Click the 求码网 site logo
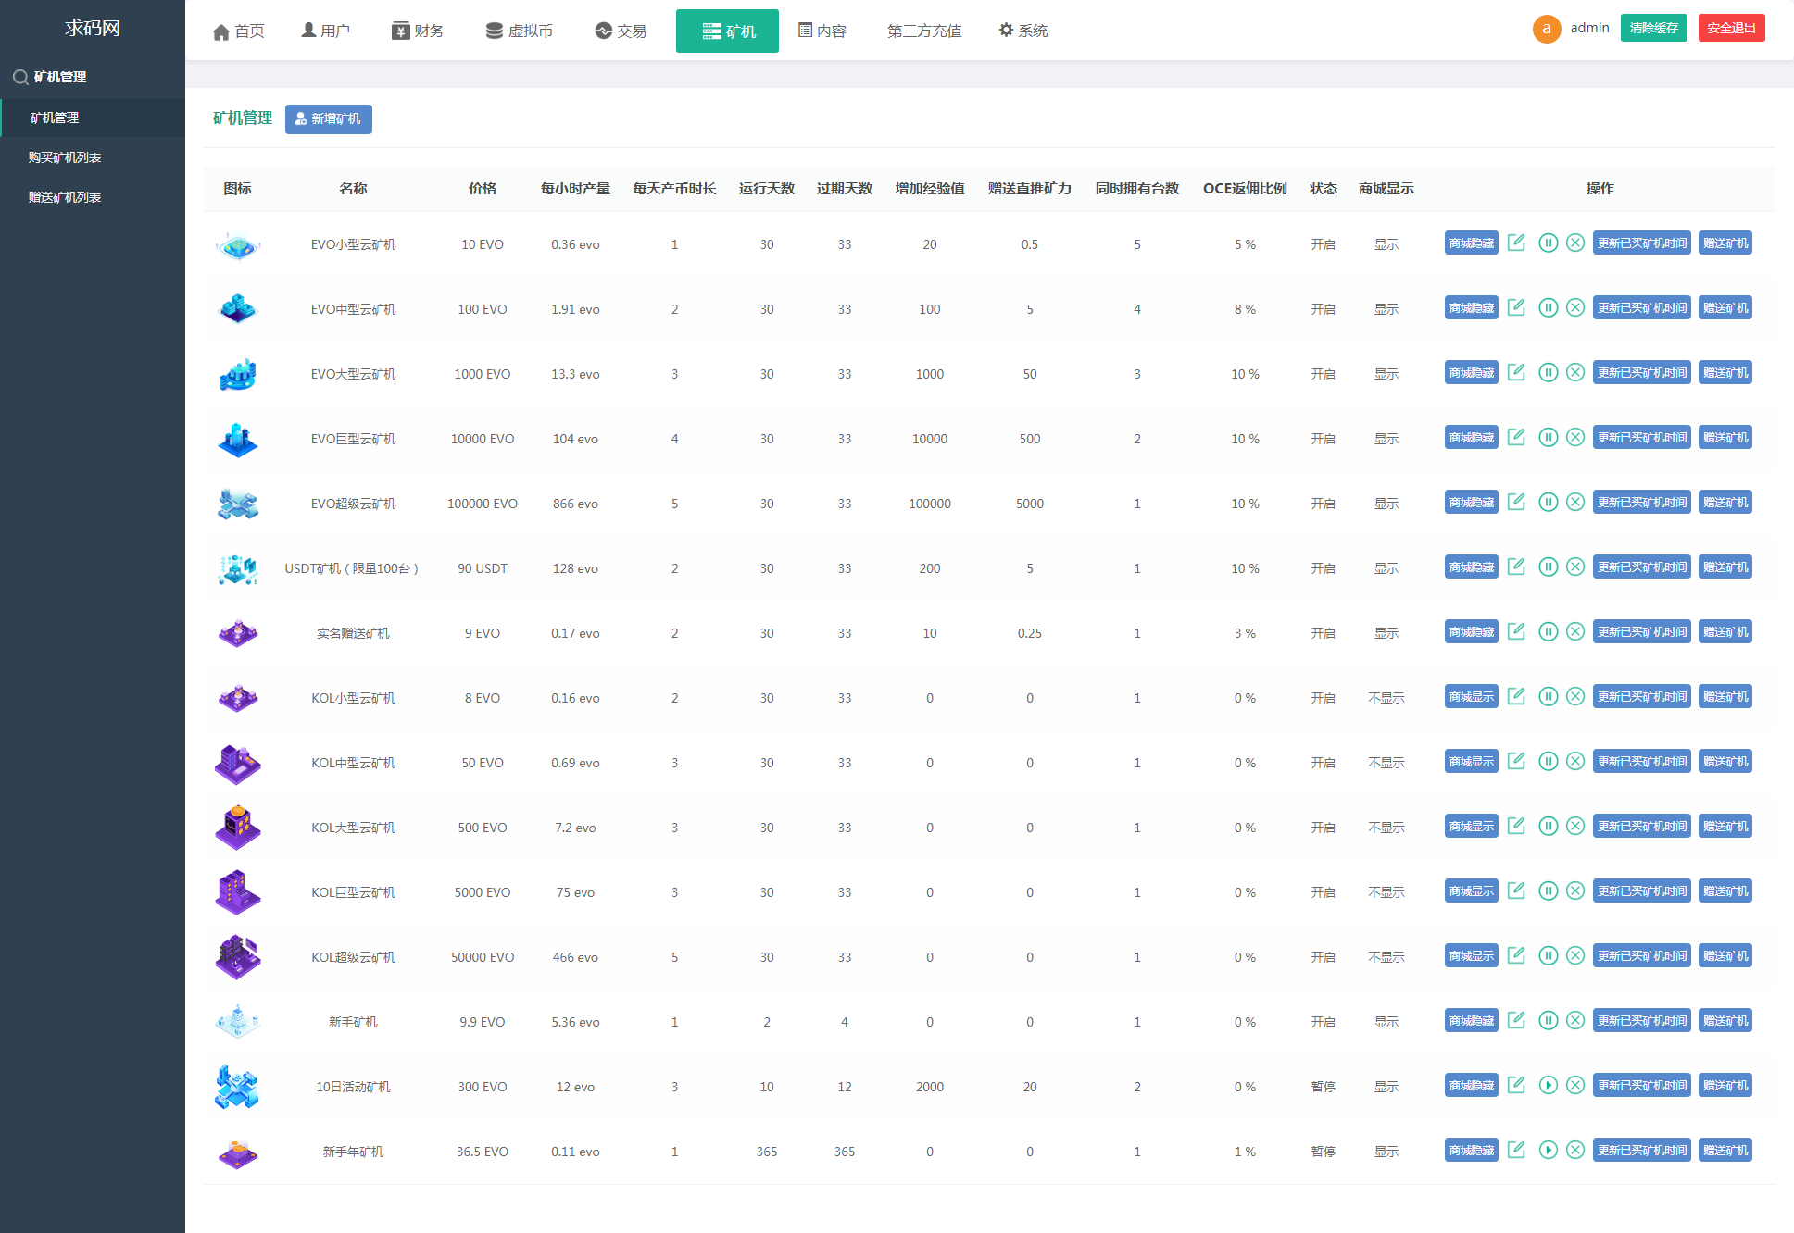The height and width of the screenshot is (1233, 1794). (93, 28)
